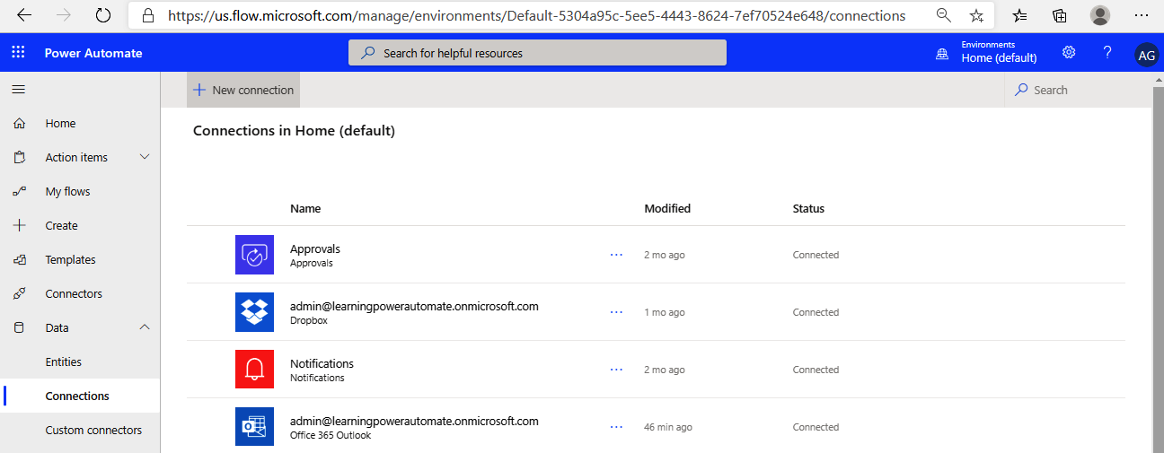
Task: Click the Office 365 Outlook connection icon
Action: [254, 427]
